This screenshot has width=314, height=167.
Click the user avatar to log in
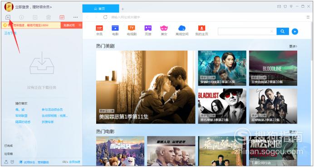click(x=9, y=7)
